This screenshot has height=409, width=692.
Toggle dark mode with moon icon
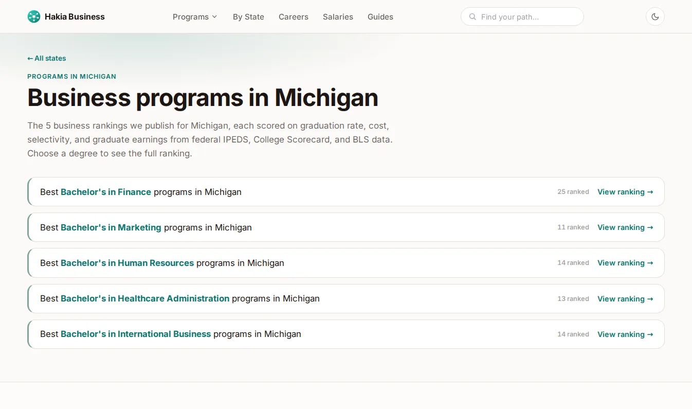655,16
